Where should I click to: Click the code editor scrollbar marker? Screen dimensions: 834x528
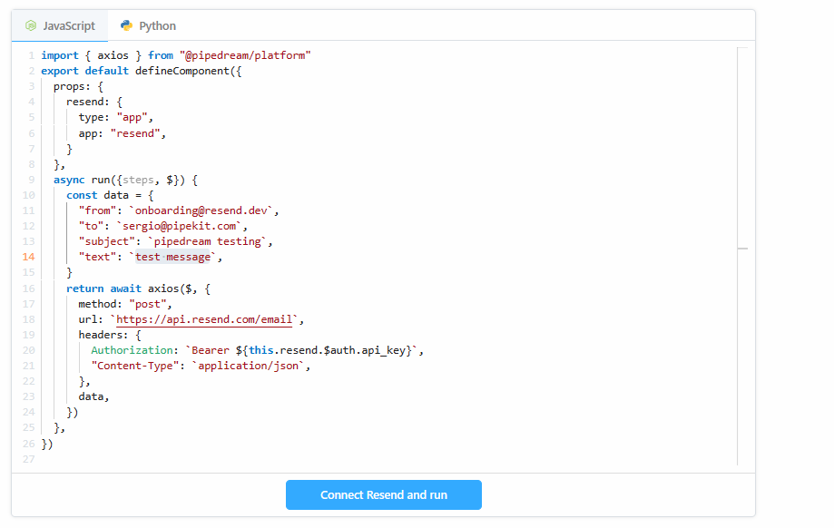(742, 249)
